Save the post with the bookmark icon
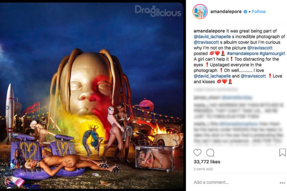287x191 pixels. (282, 152)
